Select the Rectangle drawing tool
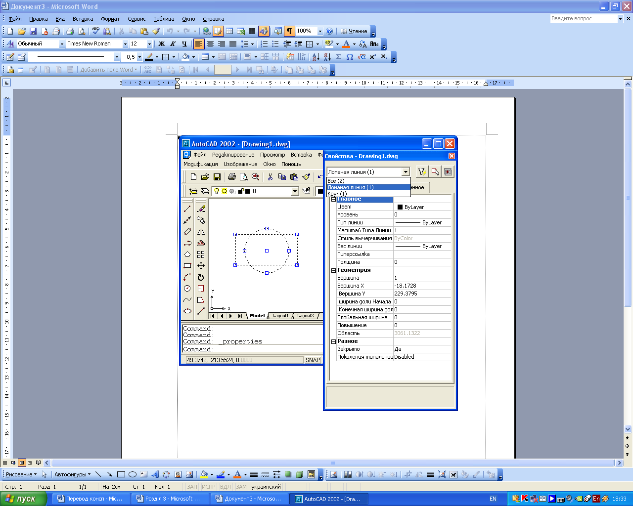The image size is (633, 506). [121, 474]
